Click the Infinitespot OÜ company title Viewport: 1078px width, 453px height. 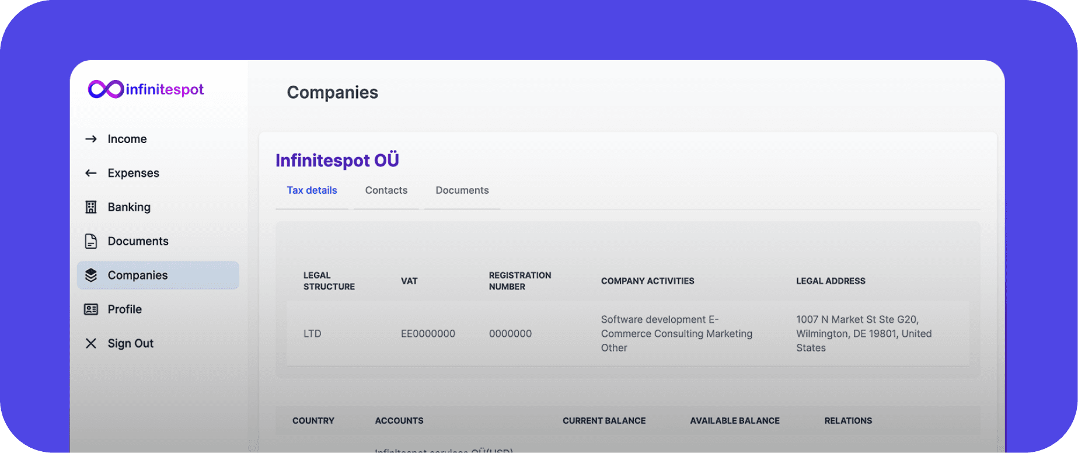[x=337, y=160]
